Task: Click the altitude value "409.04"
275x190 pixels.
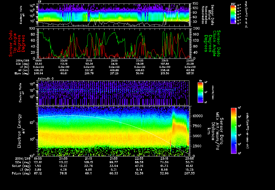Action: [x=64, y=70]
